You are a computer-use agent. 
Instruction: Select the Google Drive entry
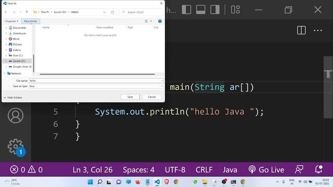(x=22, y=66)
